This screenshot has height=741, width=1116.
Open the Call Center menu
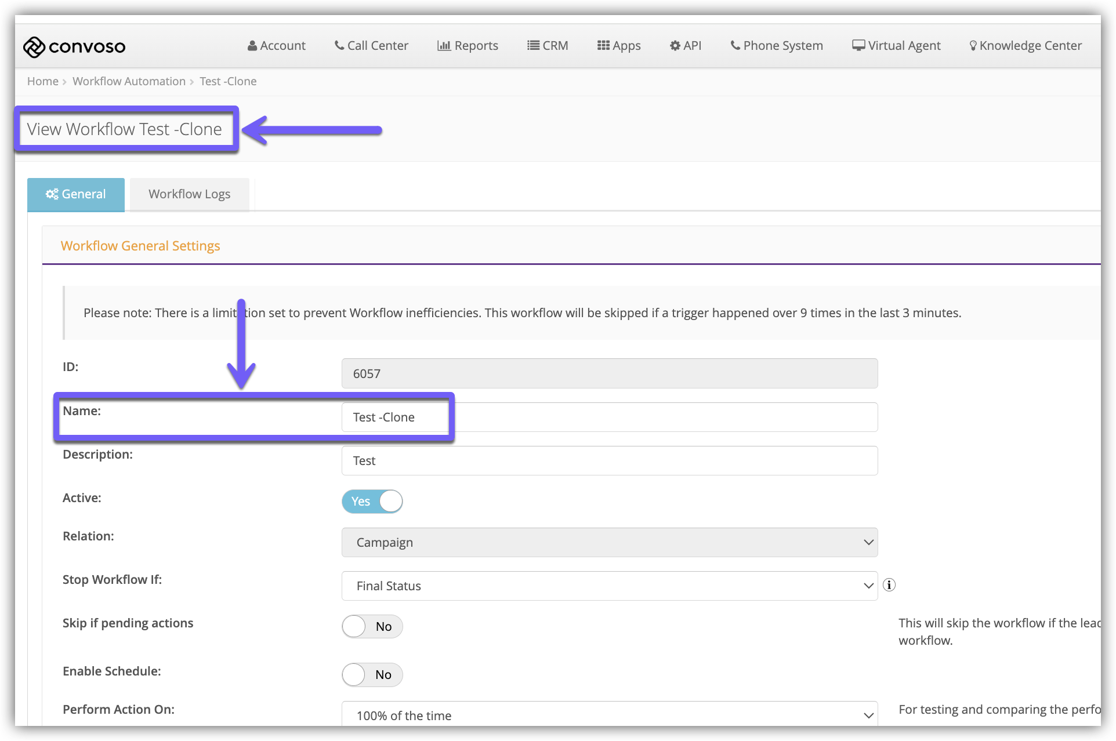tap(371, 46)
